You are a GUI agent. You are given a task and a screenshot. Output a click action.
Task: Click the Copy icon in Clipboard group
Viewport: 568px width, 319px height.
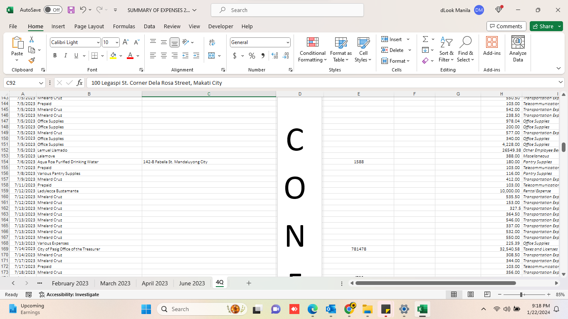coord(32,50)
